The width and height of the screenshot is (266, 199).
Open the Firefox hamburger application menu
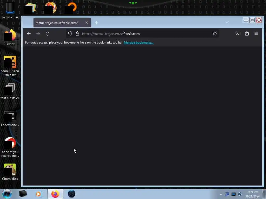256,33
